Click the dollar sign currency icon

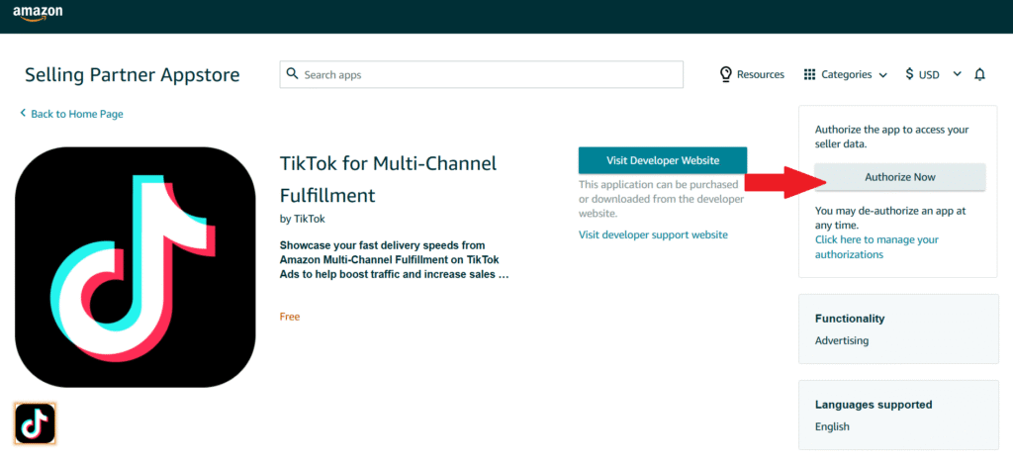[909, 74]
